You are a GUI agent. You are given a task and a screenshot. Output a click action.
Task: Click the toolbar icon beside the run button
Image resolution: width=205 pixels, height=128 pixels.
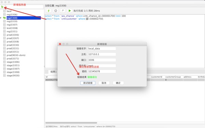pyautogui.click(x=63, y=11)
